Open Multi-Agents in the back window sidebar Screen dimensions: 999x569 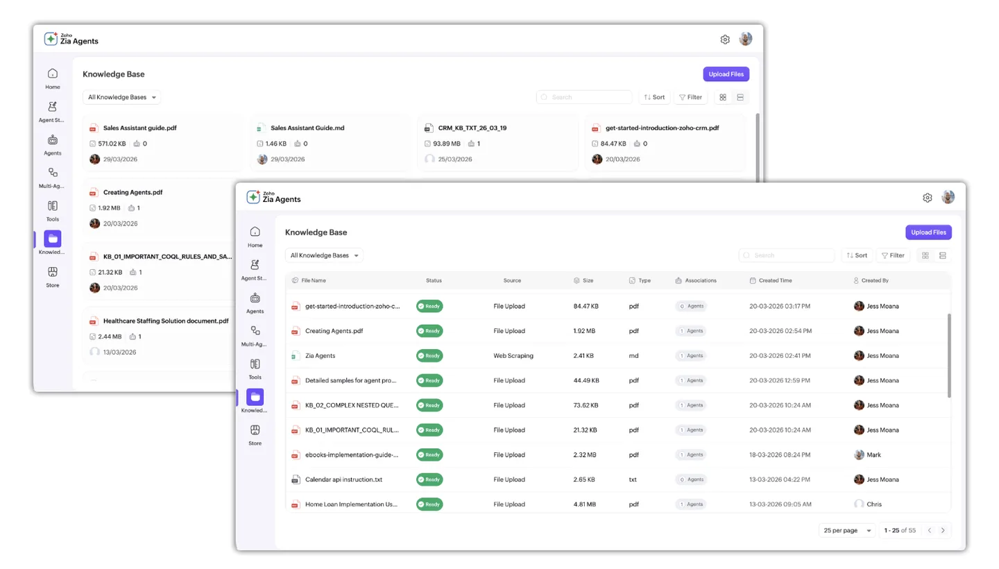53,177
